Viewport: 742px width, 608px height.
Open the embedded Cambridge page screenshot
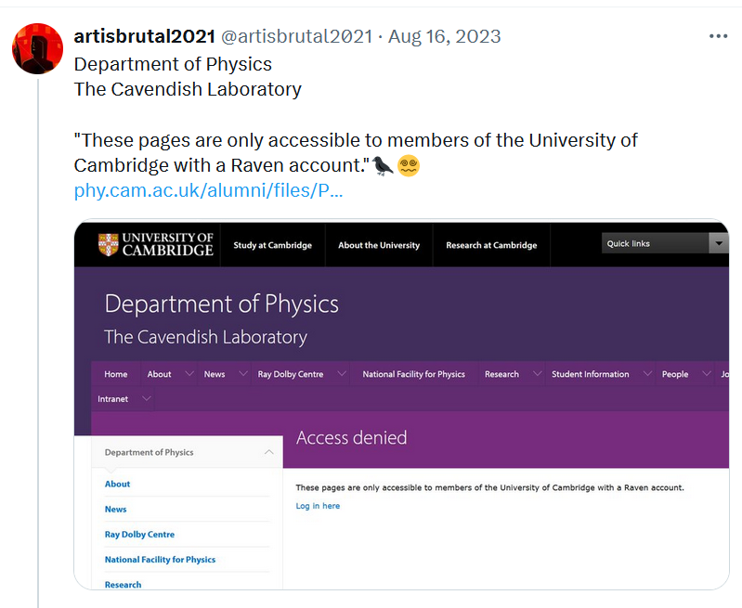pyautogui.click(x=401, y=405)
